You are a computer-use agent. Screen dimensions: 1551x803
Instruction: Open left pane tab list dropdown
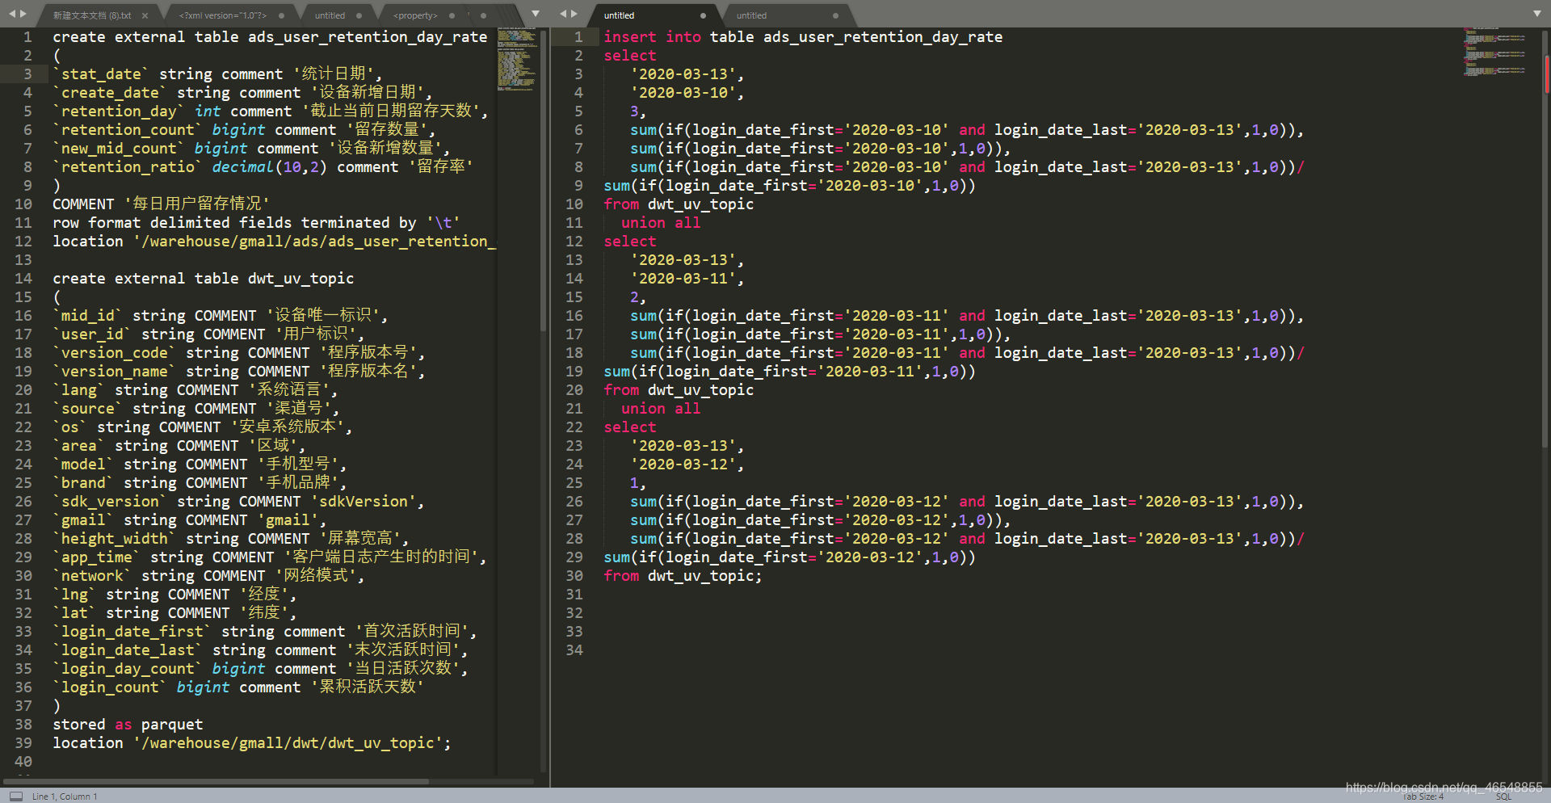[x=535, y=15]
